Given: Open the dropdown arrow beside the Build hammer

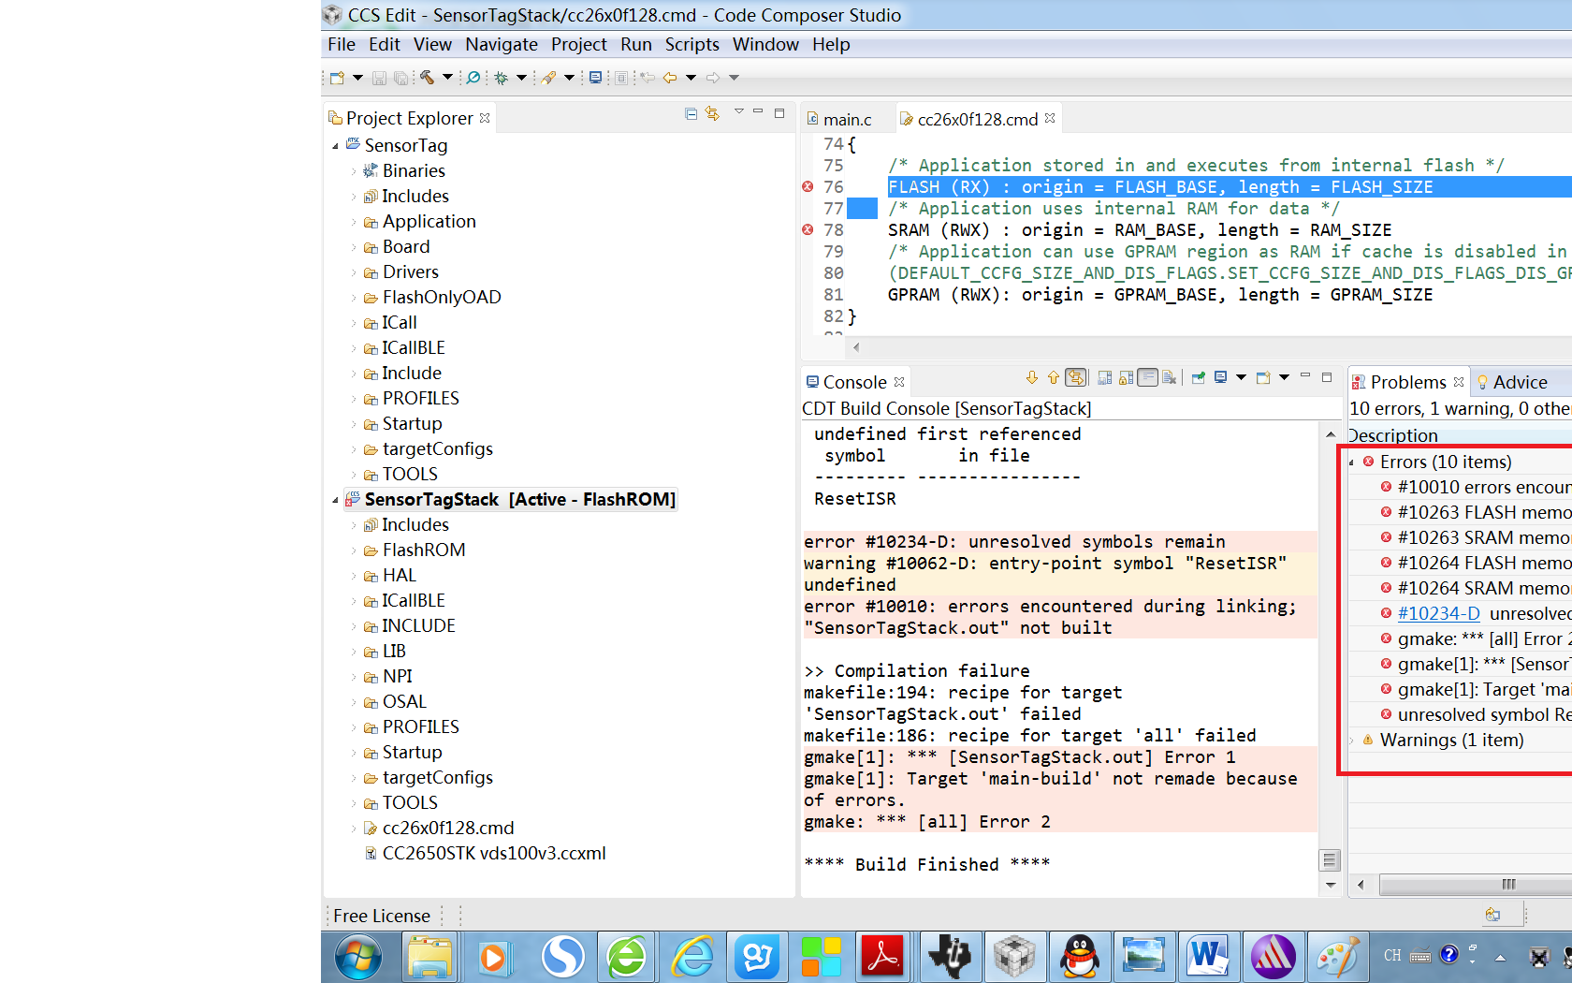Looking at the screenshot, I should tap(447, 78).
